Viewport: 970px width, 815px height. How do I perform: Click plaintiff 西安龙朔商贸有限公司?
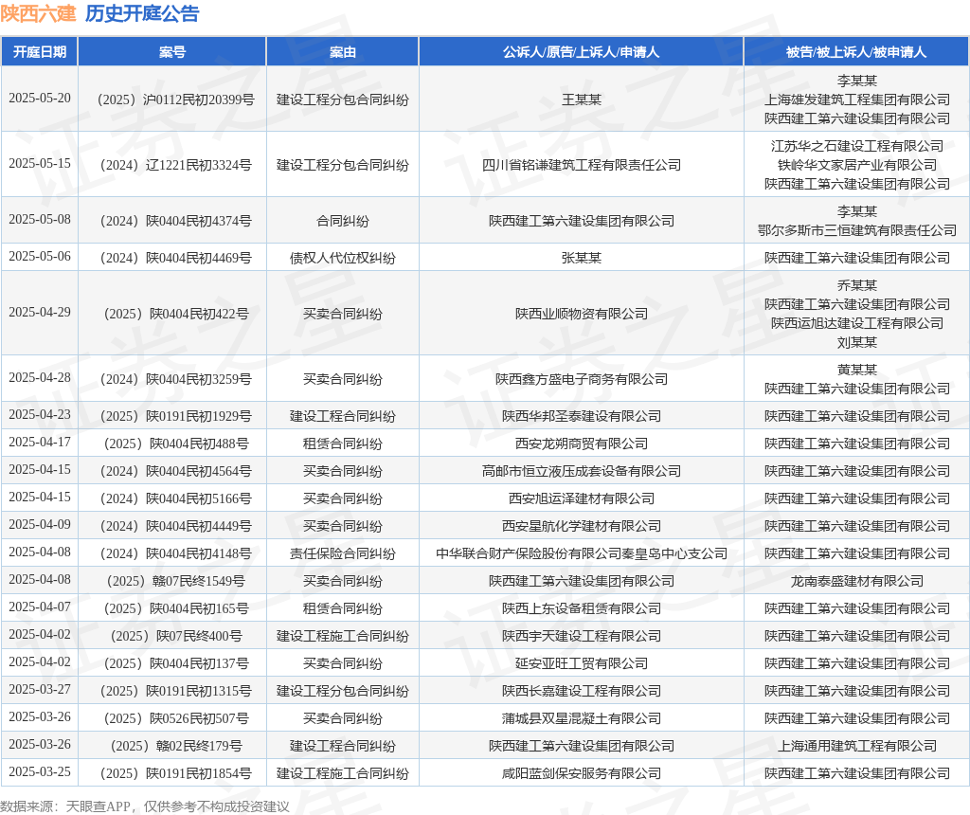pos(582,444)
